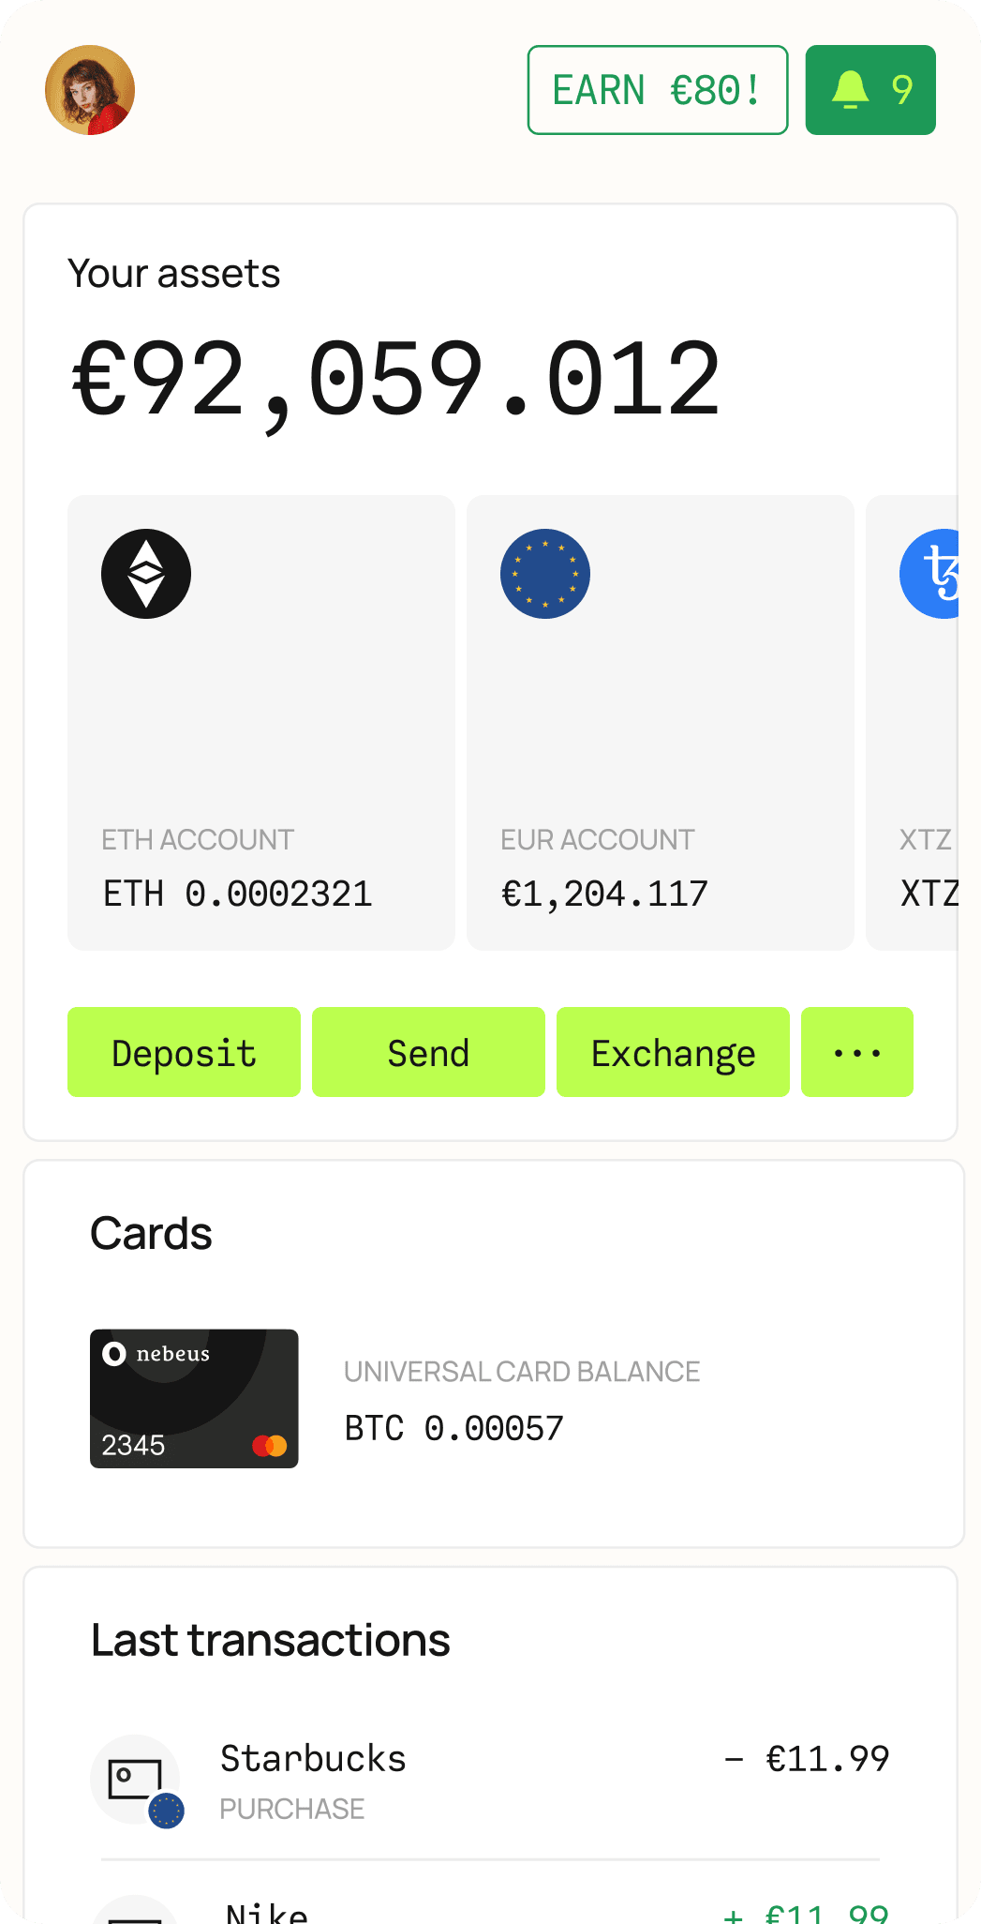
Task: Open the user profile avatar
Action: tap(90, 90)
